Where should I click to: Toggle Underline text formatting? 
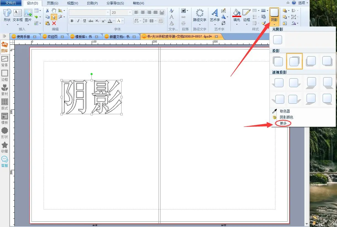[85, 21]
